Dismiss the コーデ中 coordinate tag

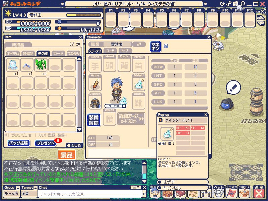pos(124,106)
